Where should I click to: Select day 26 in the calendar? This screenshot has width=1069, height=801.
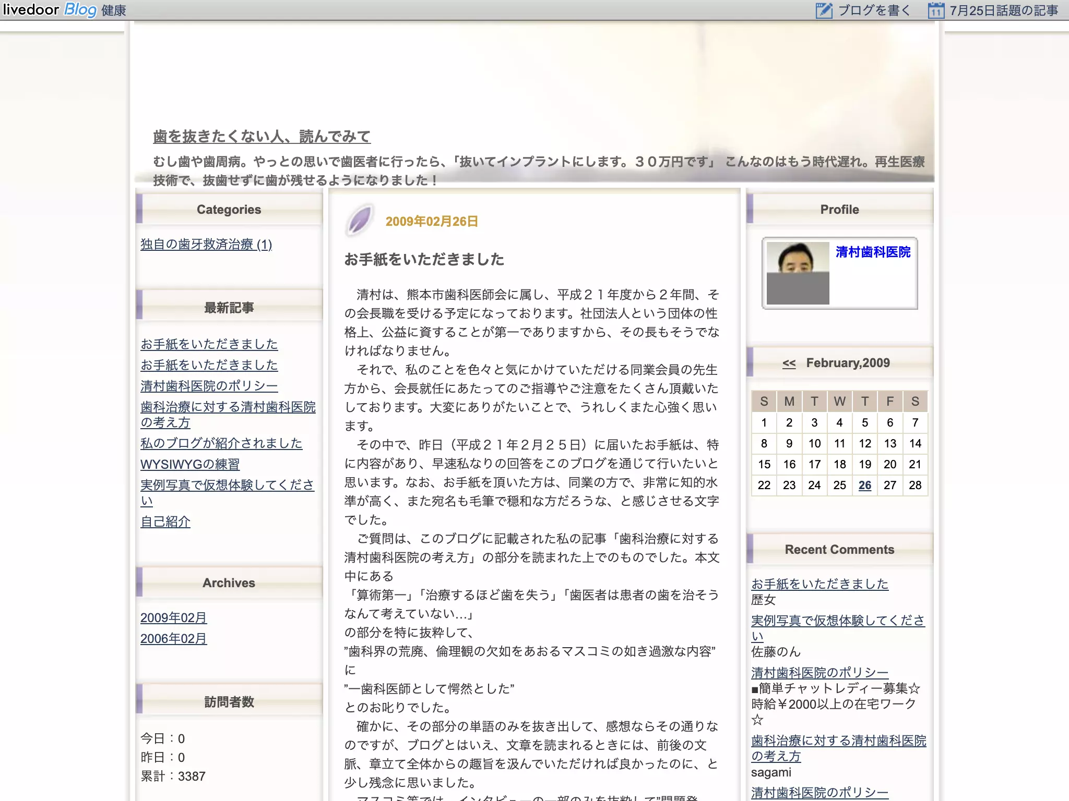tap(865, 485)
